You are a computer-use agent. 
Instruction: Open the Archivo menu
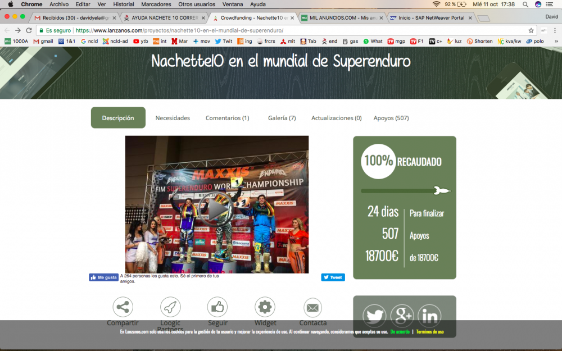[x=59, y=4]
